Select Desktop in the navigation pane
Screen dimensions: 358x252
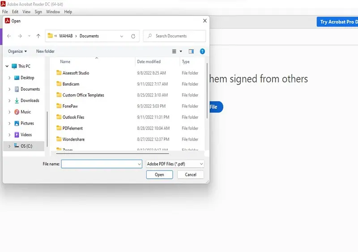pyautogui.click(x=24, y=78)
